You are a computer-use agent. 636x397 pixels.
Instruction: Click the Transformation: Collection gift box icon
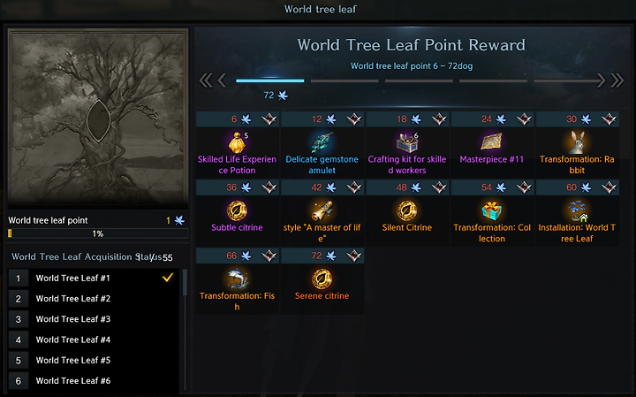click(x=492, y=210)
